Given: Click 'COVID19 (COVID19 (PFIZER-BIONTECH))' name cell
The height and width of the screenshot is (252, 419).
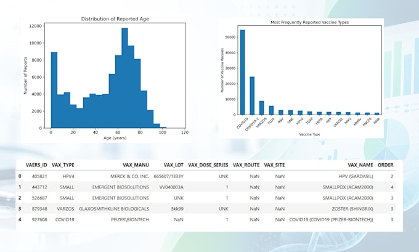Looking at the screenshot, I should 331,220.
